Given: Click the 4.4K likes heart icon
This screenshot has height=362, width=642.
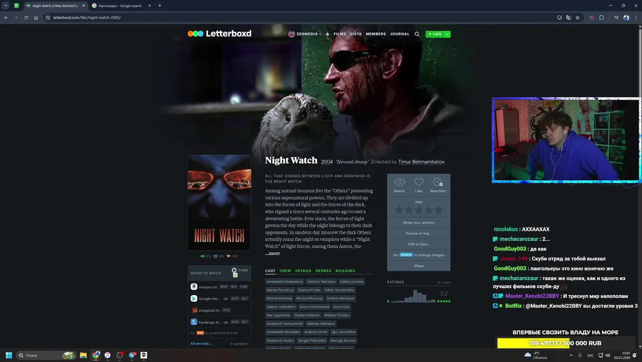Looking at the screenshot, I should (228, 256).
